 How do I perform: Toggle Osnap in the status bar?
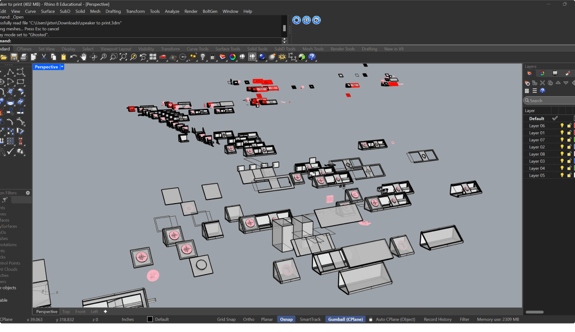tap(286, 319)
